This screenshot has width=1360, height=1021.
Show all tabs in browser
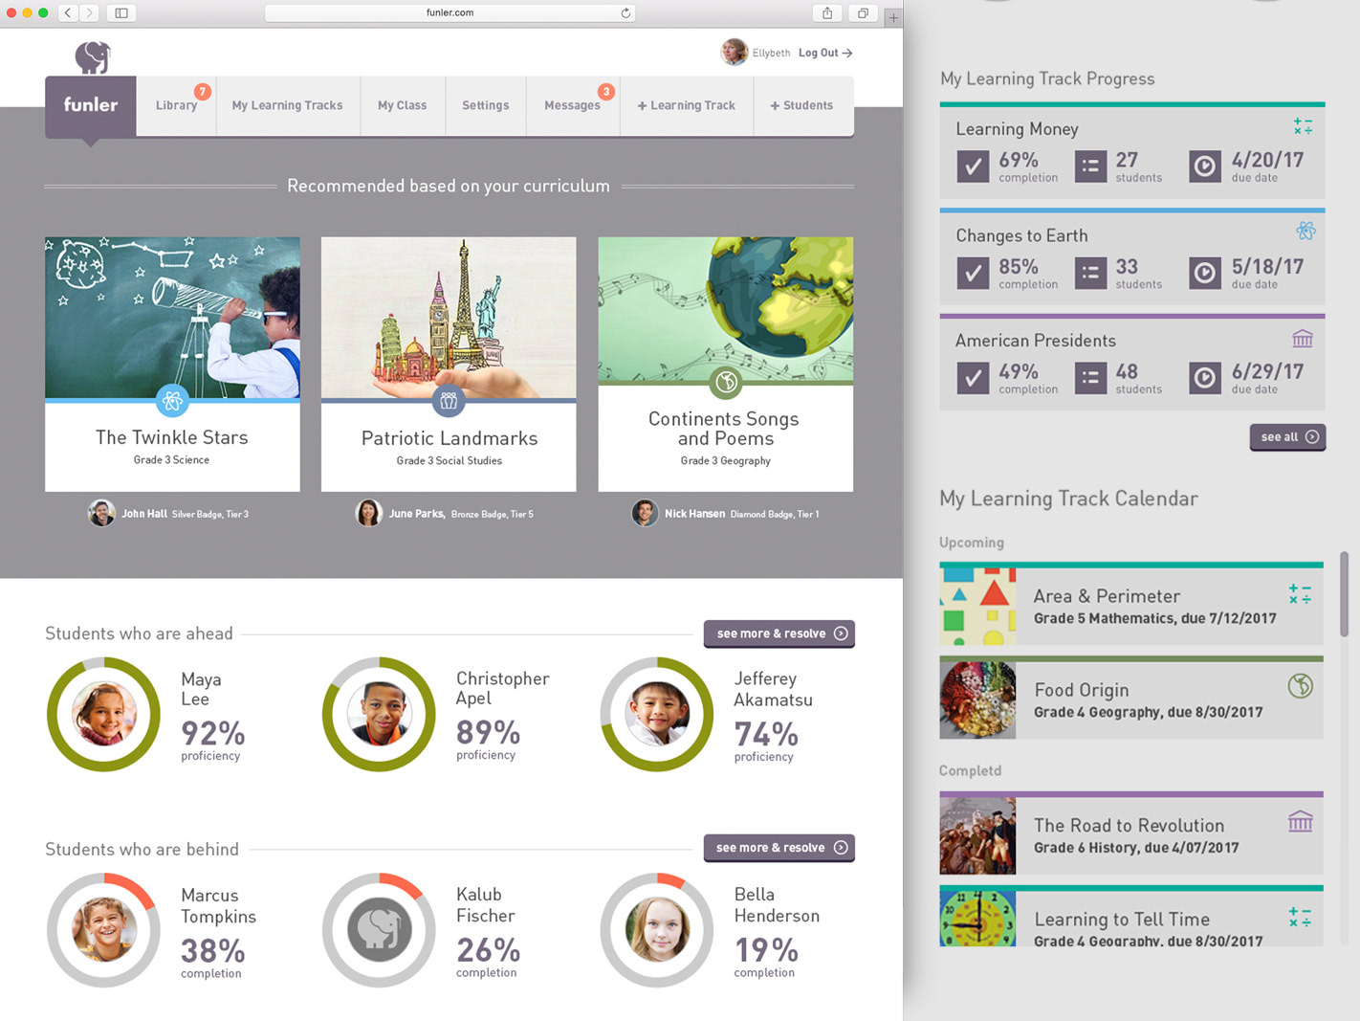pyautogui.click(x=863, y=13)
